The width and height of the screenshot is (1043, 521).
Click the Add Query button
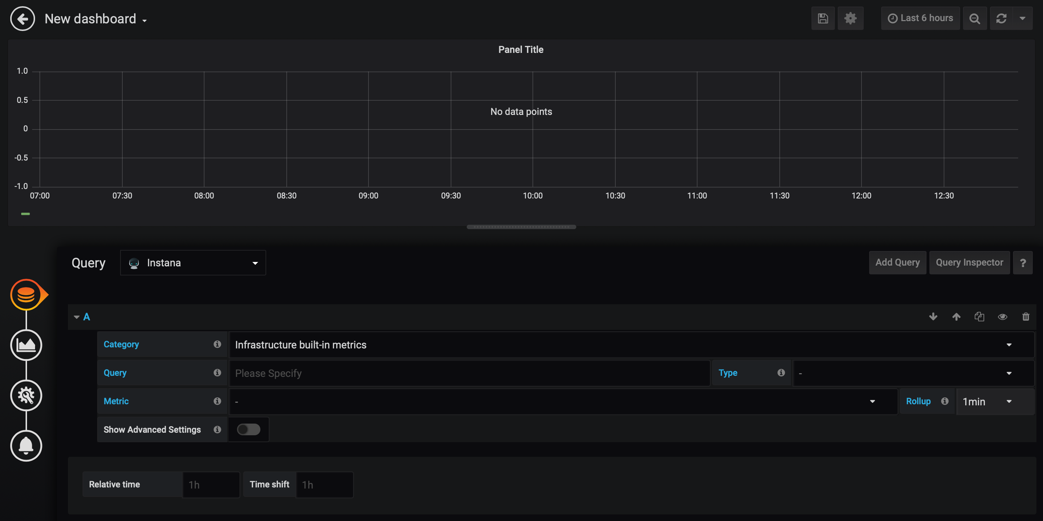tap(897, 263)
